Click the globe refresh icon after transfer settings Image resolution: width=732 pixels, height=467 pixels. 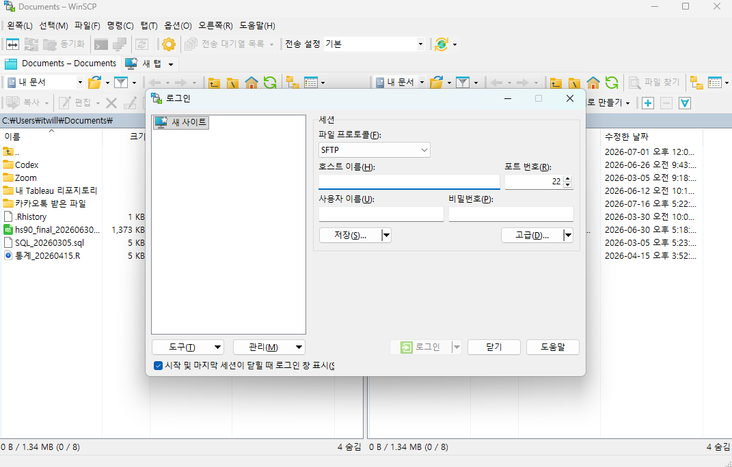(x=441, y=44)
